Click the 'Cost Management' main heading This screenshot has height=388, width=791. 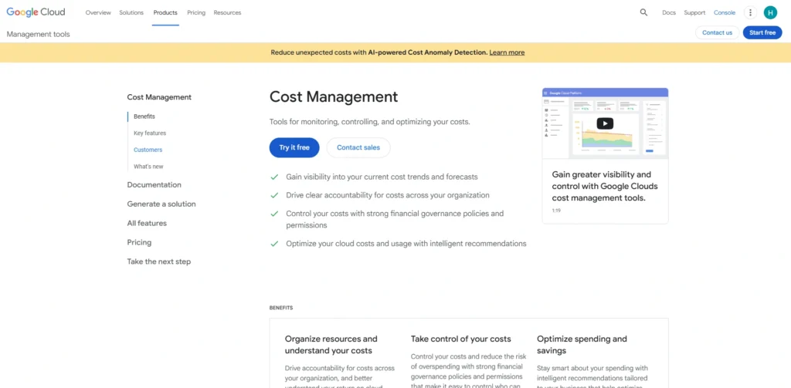click(334, 96)
